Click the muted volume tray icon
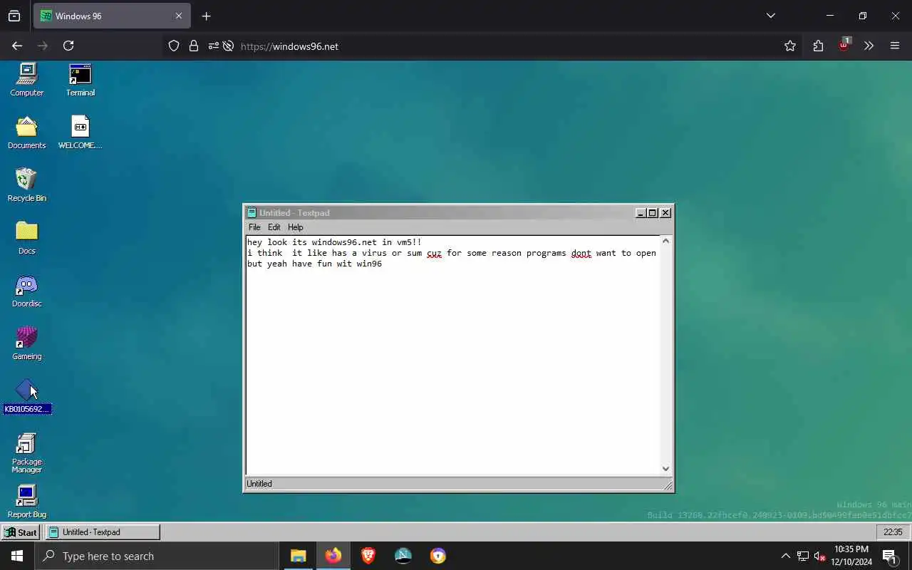This screenshot has width=912, height=570. [x=820, y=556]
